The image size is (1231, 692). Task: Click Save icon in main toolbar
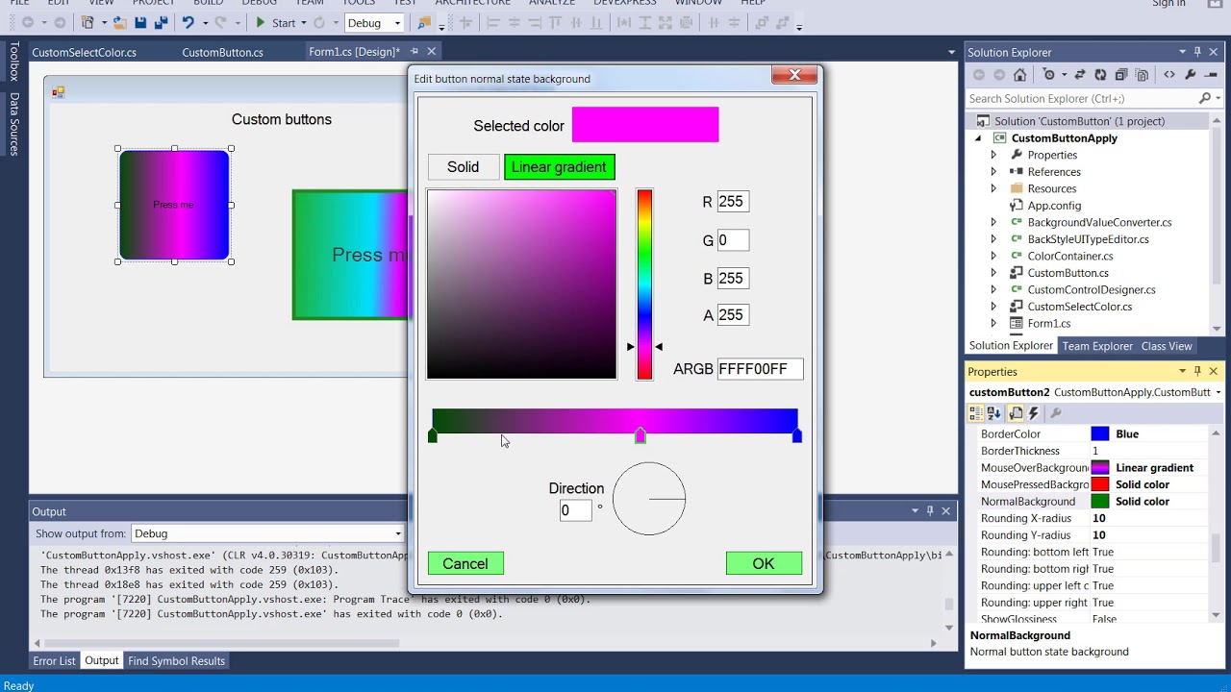[140, 22]
